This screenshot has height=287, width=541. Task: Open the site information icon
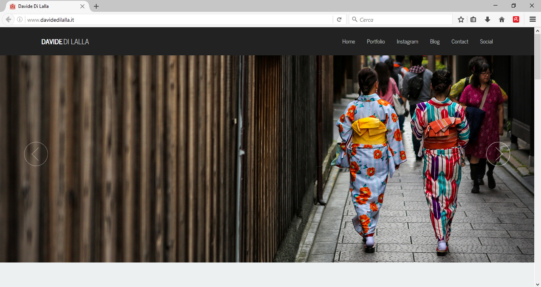[x=20, y=19]
